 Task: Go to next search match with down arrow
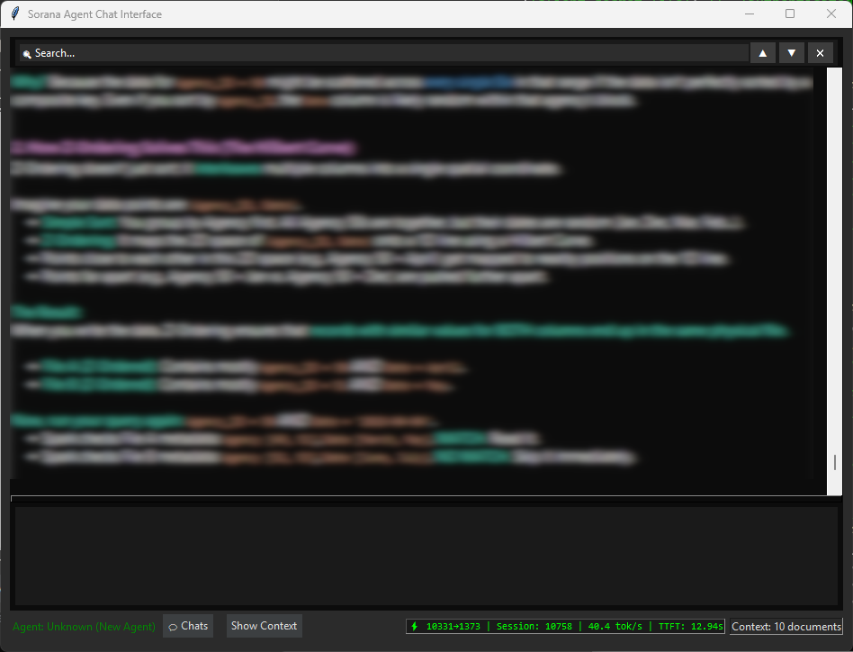click(x=791, y=53)
